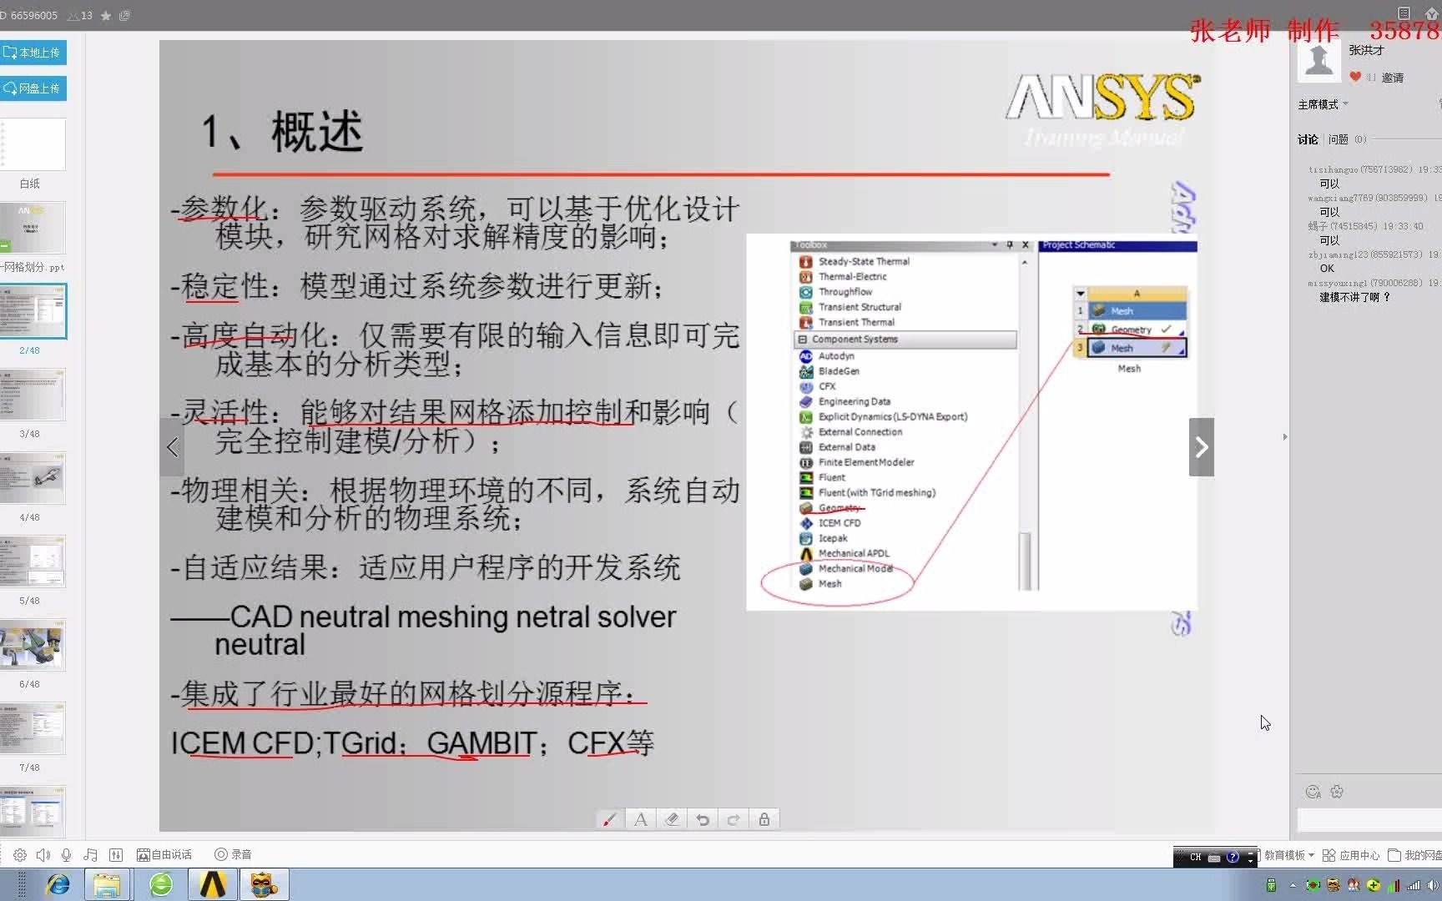
Task: Open 我的网盘 folder
Action: coord(1414,855)
